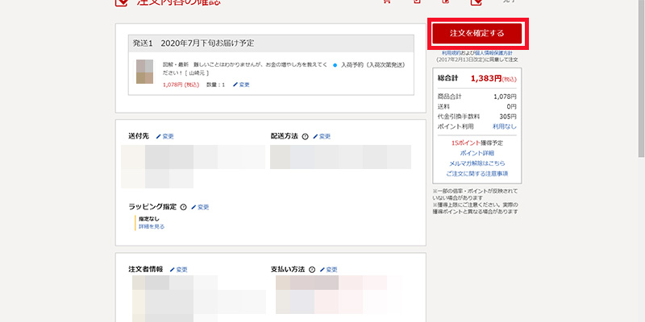Click 変更 beside 配送方法

[322, 136]
